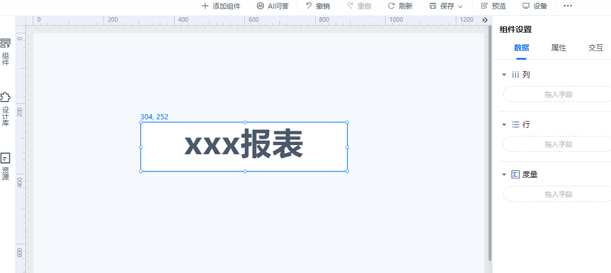Click the 设备 monitor icon
Viewport: 611px width, 273px height.
pyautogui.click(x=526, y=6)
